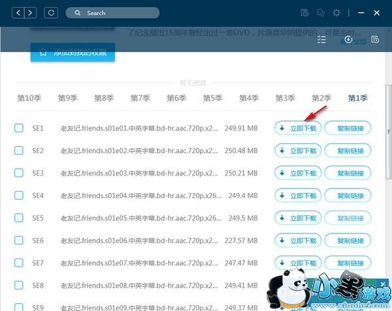The height and width of the screenshot is (311, 392).
Task: Click the checklist select-all icon
Action: 321,39
